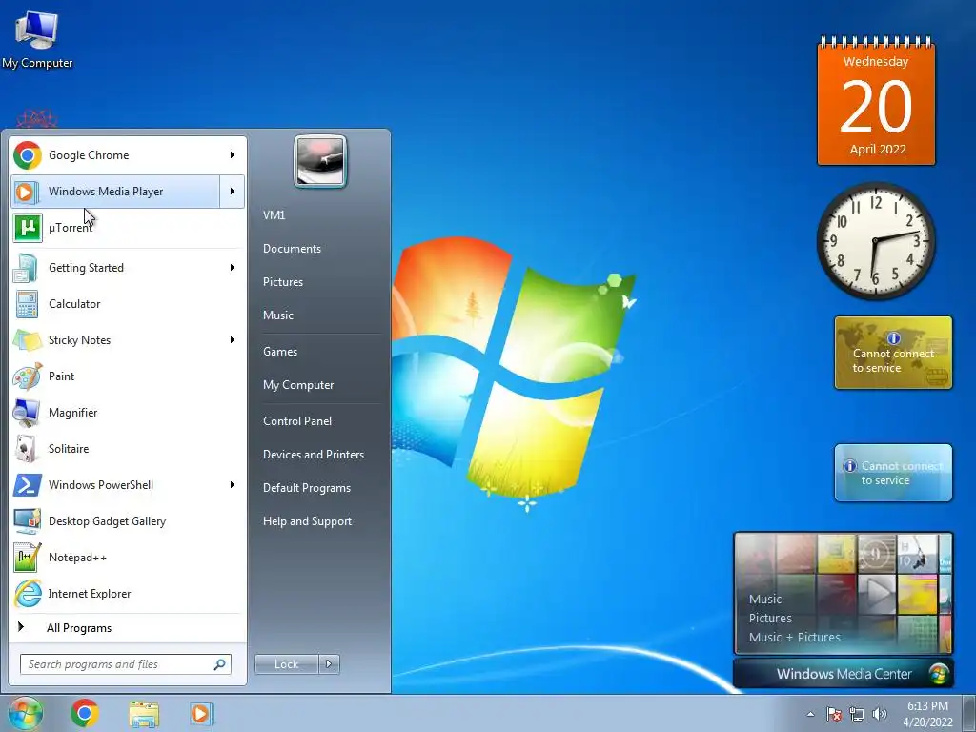The width and height of the screenshot is (976, 732).
Task: Launch the Calculator app icon
Action: [x=28, y=304]
